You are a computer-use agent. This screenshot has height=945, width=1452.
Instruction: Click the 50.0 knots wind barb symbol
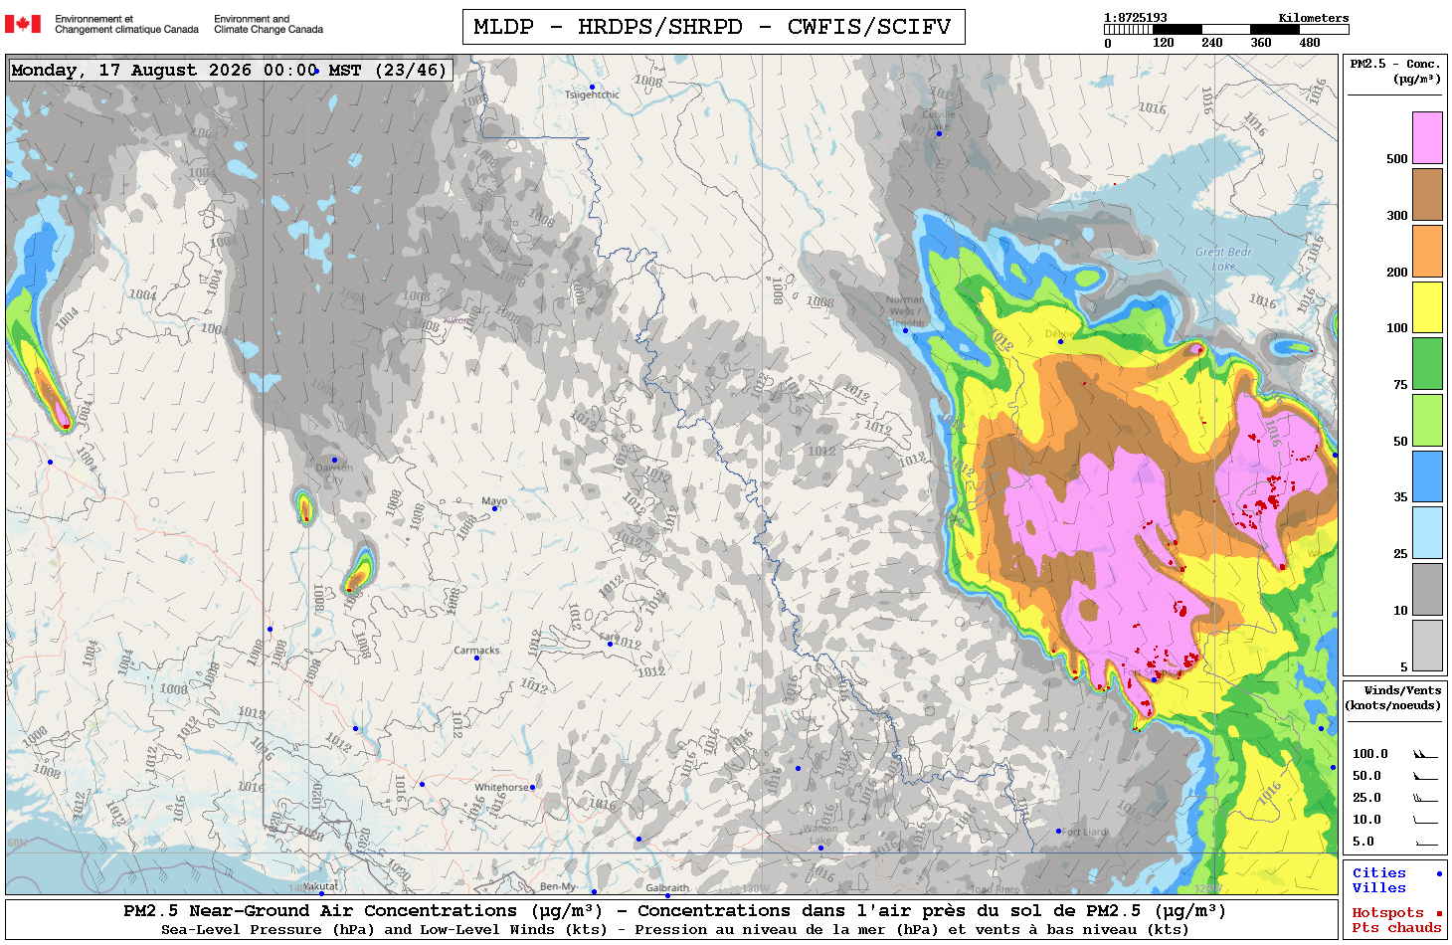coord(1425,776)
